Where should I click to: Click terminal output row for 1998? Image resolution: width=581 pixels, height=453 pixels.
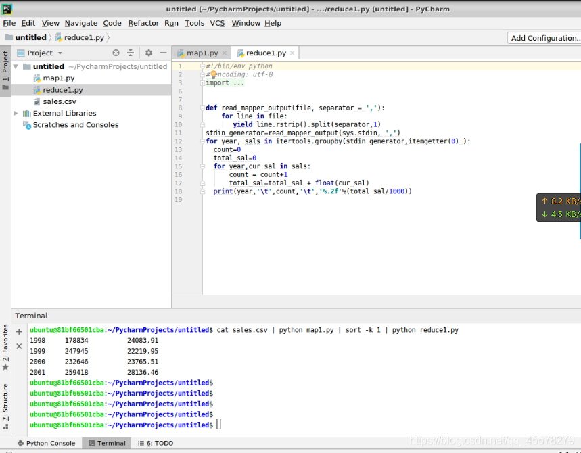(x=94, y=340)
